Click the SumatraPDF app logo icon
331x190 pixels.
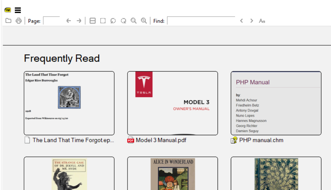pos(8,10)
